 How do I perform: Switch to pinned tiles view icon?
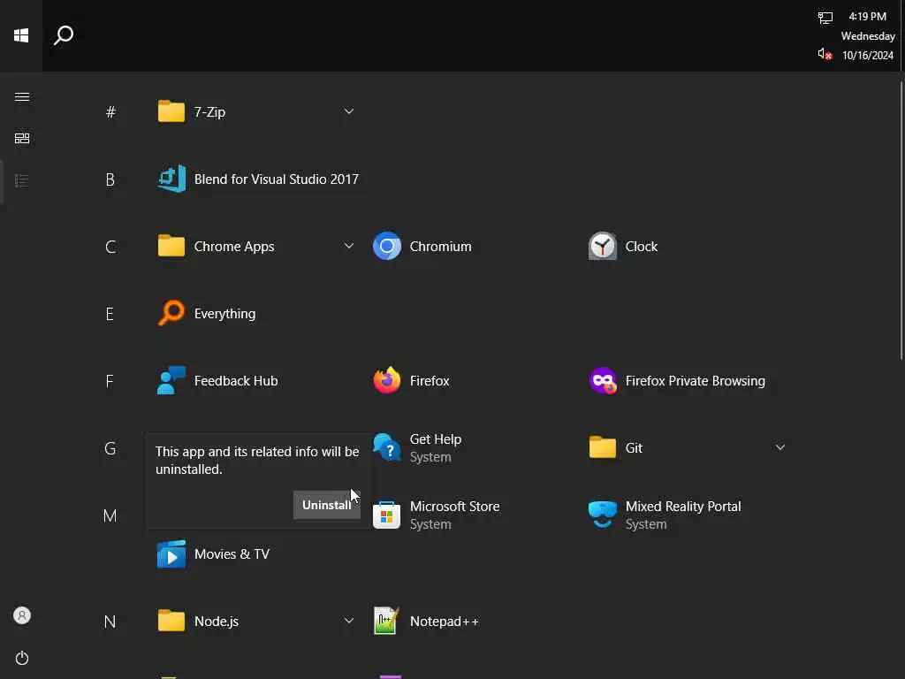coord(22,139)
